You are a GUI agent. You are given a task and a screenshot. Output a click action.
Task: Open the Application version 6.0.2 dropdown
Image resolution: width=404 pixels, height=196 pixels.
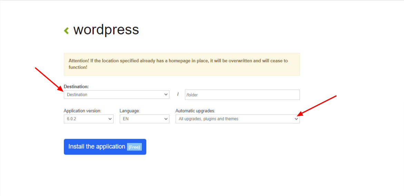[89, 119]
